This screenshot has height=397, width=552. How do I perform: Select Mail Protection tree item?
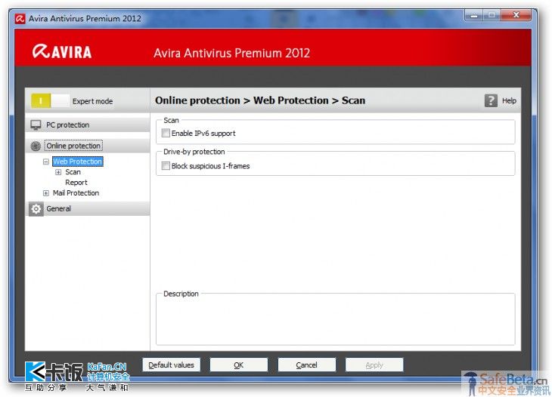pyautogui.click(x=76, y=193)
